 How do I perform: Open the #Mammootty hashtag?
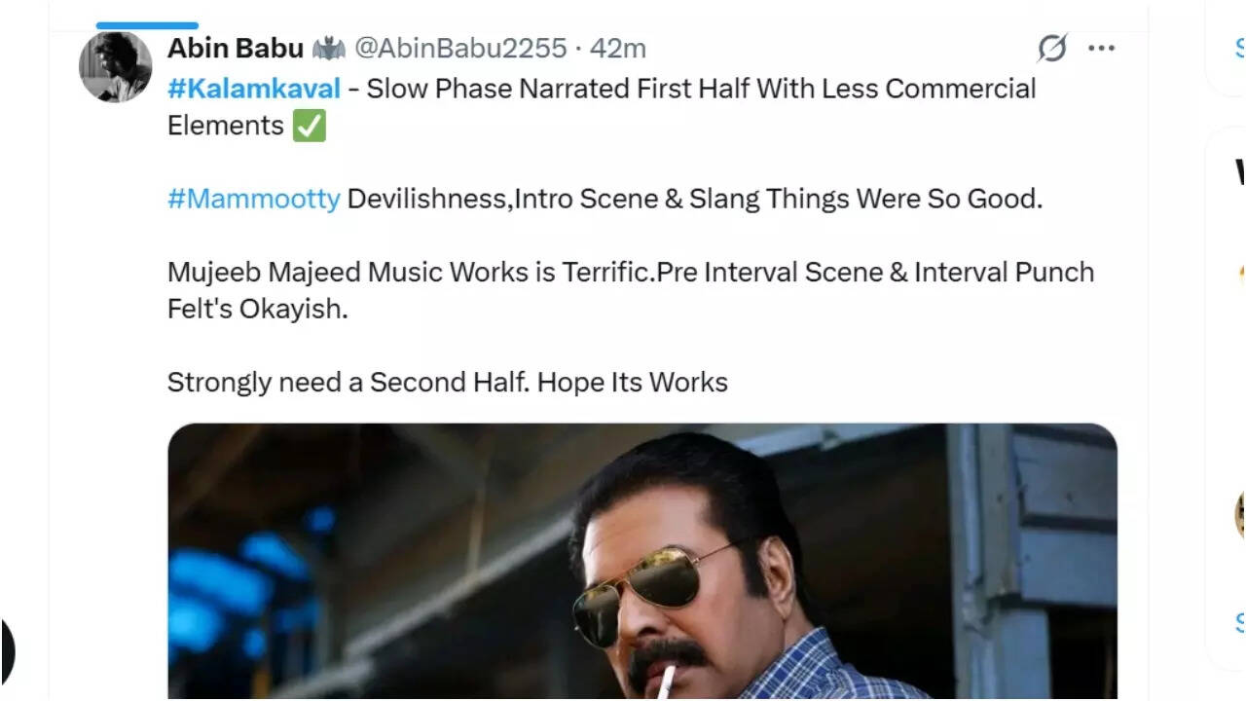(254, 199)
